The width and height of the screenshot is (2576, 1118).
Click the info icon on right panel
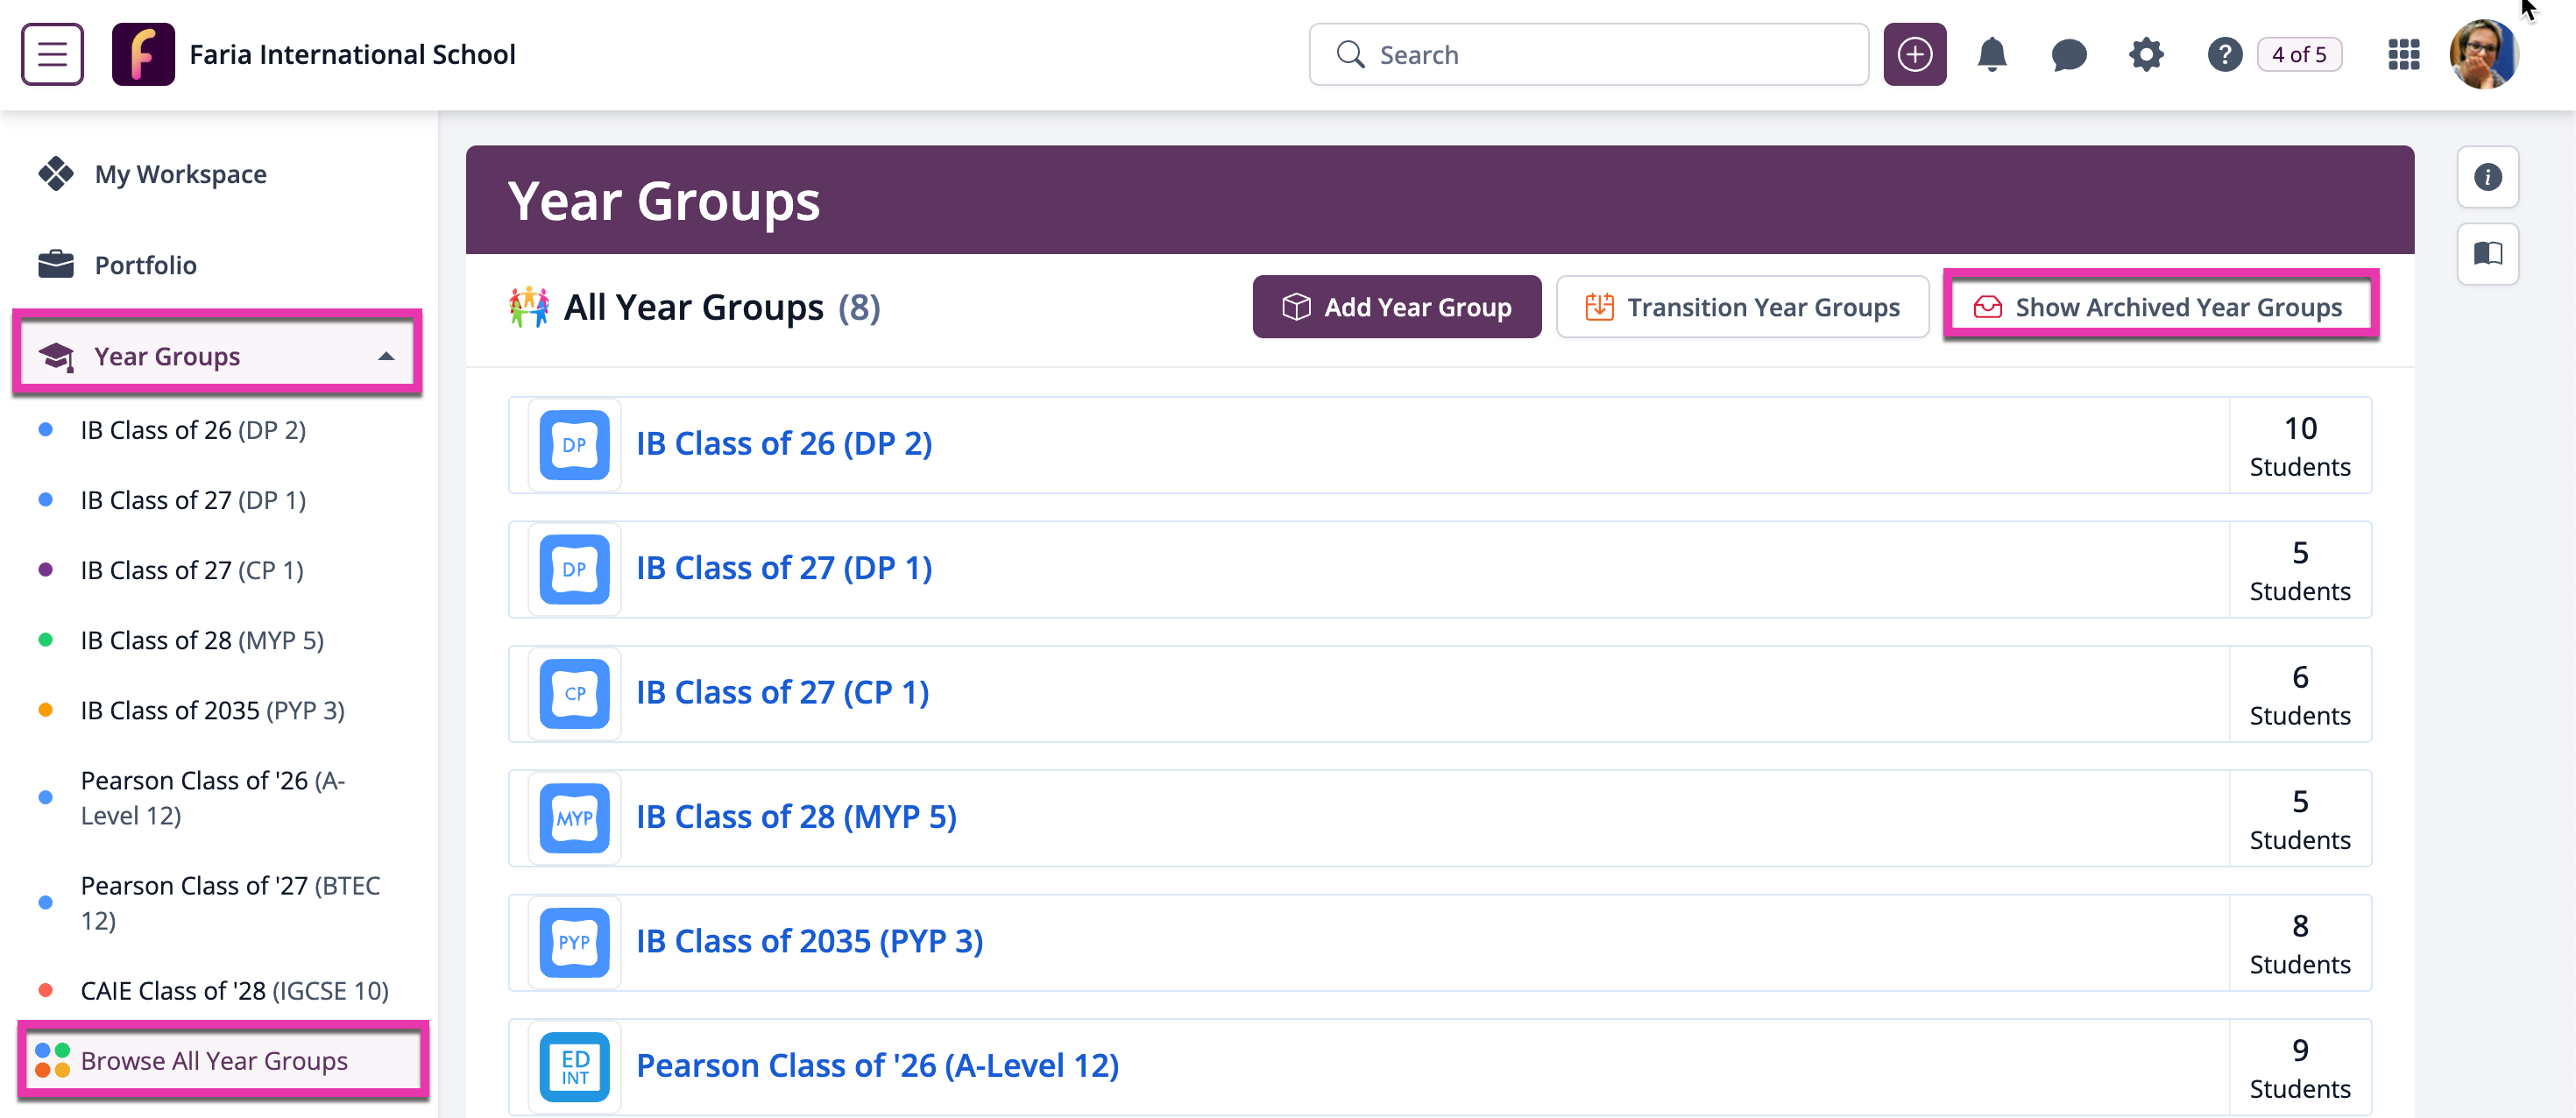pyautogui.click(x=2487, y=177)
